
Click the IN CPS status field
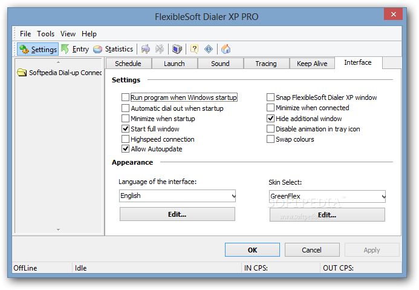pos(281,268)
